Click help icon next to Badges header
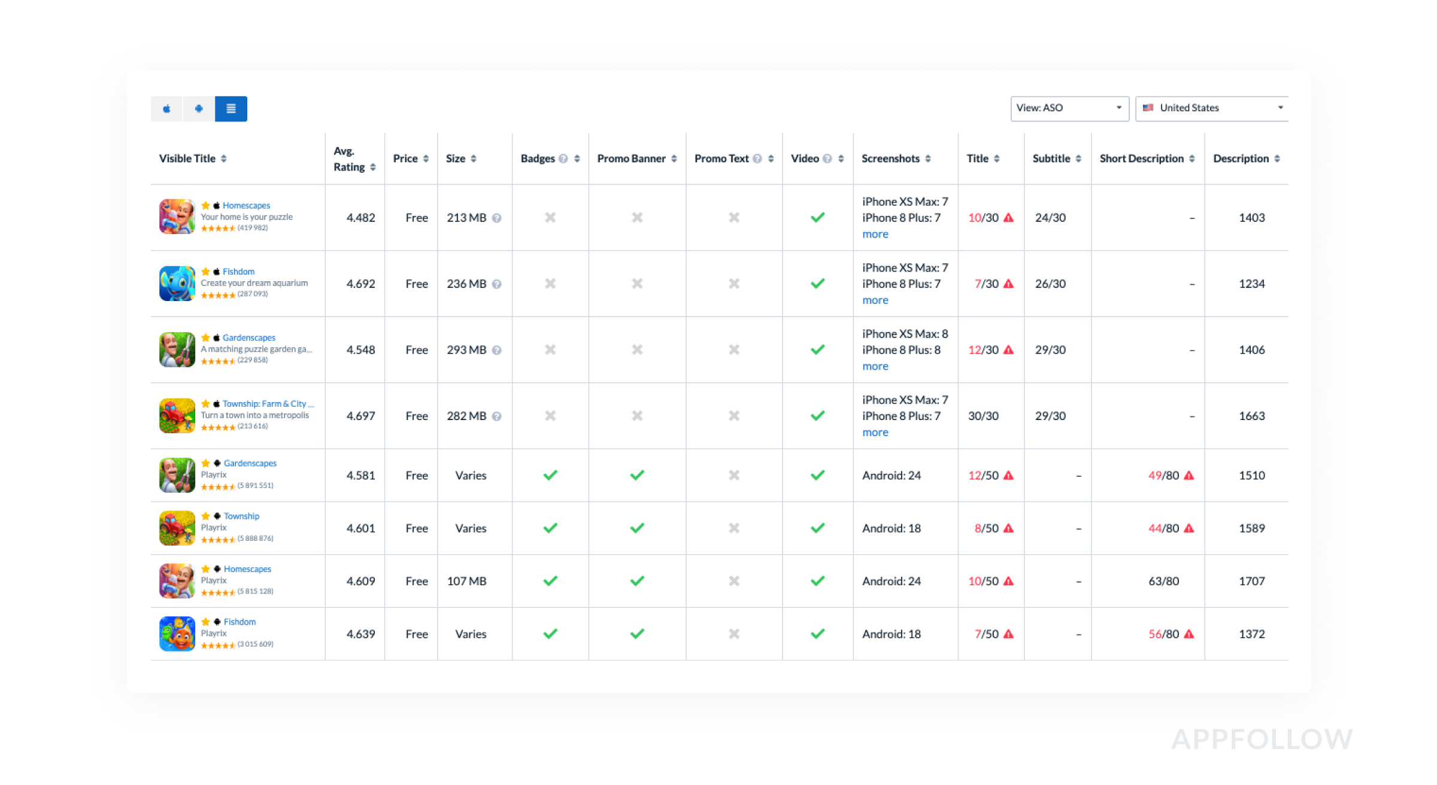The image size is (1437, 785). click(563, 159)
